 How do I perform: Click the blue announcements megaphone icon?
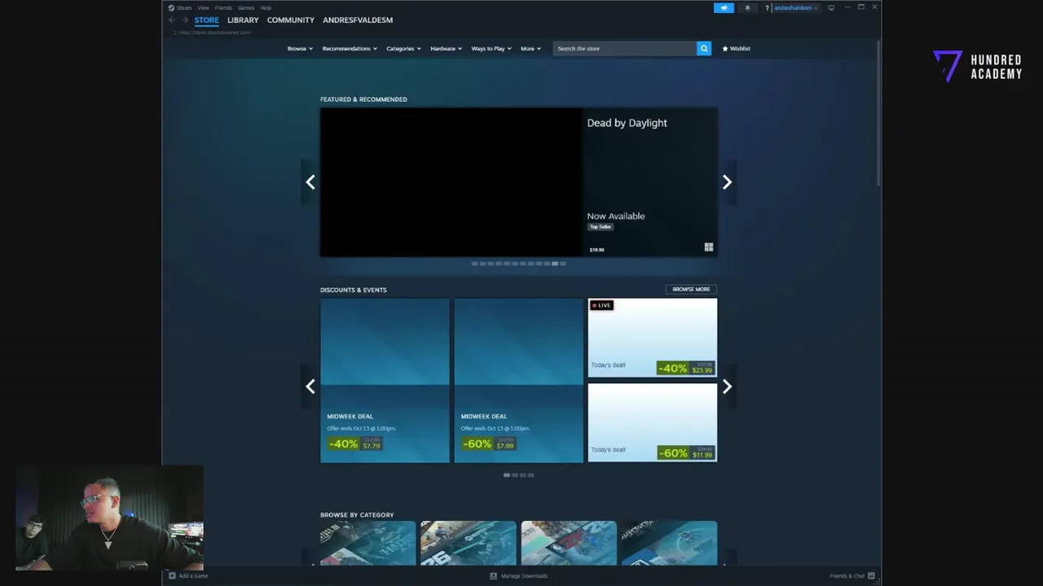[x=724, y=7]
